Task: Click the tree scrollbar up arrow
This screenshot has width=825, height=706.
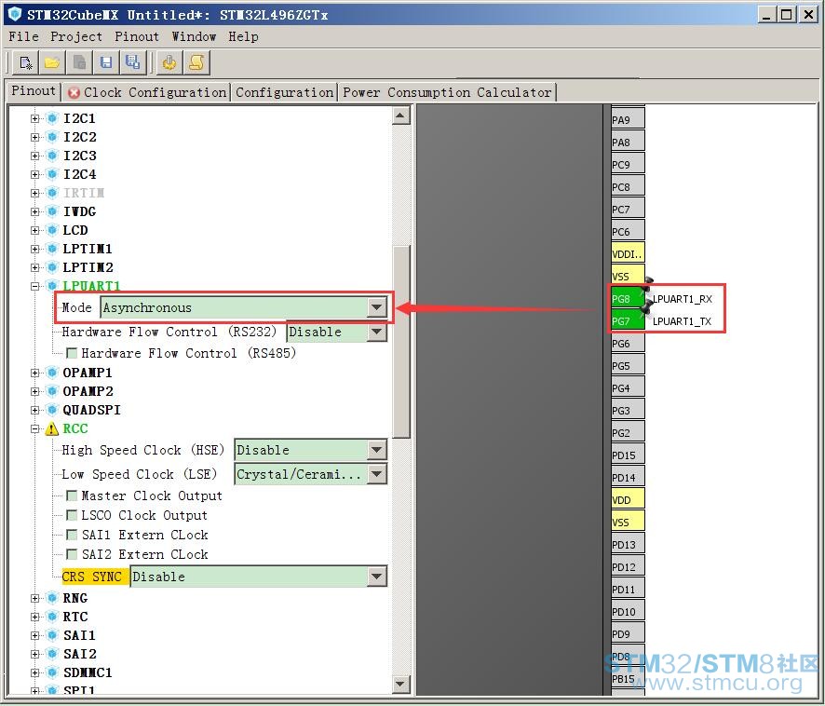Action: (x=401, y=115)
